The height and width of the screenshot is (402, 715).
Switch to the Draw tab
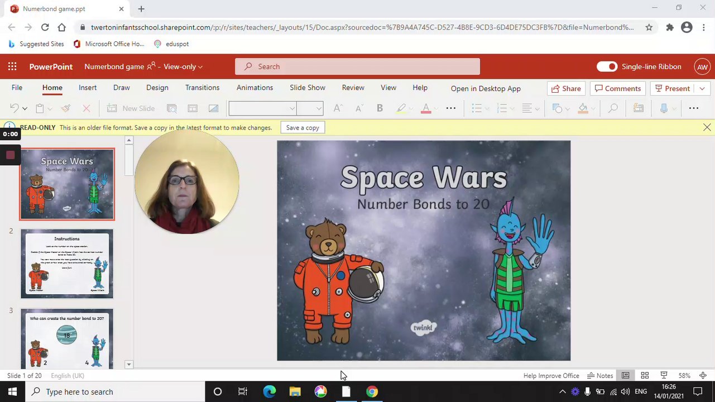(122, 88)
